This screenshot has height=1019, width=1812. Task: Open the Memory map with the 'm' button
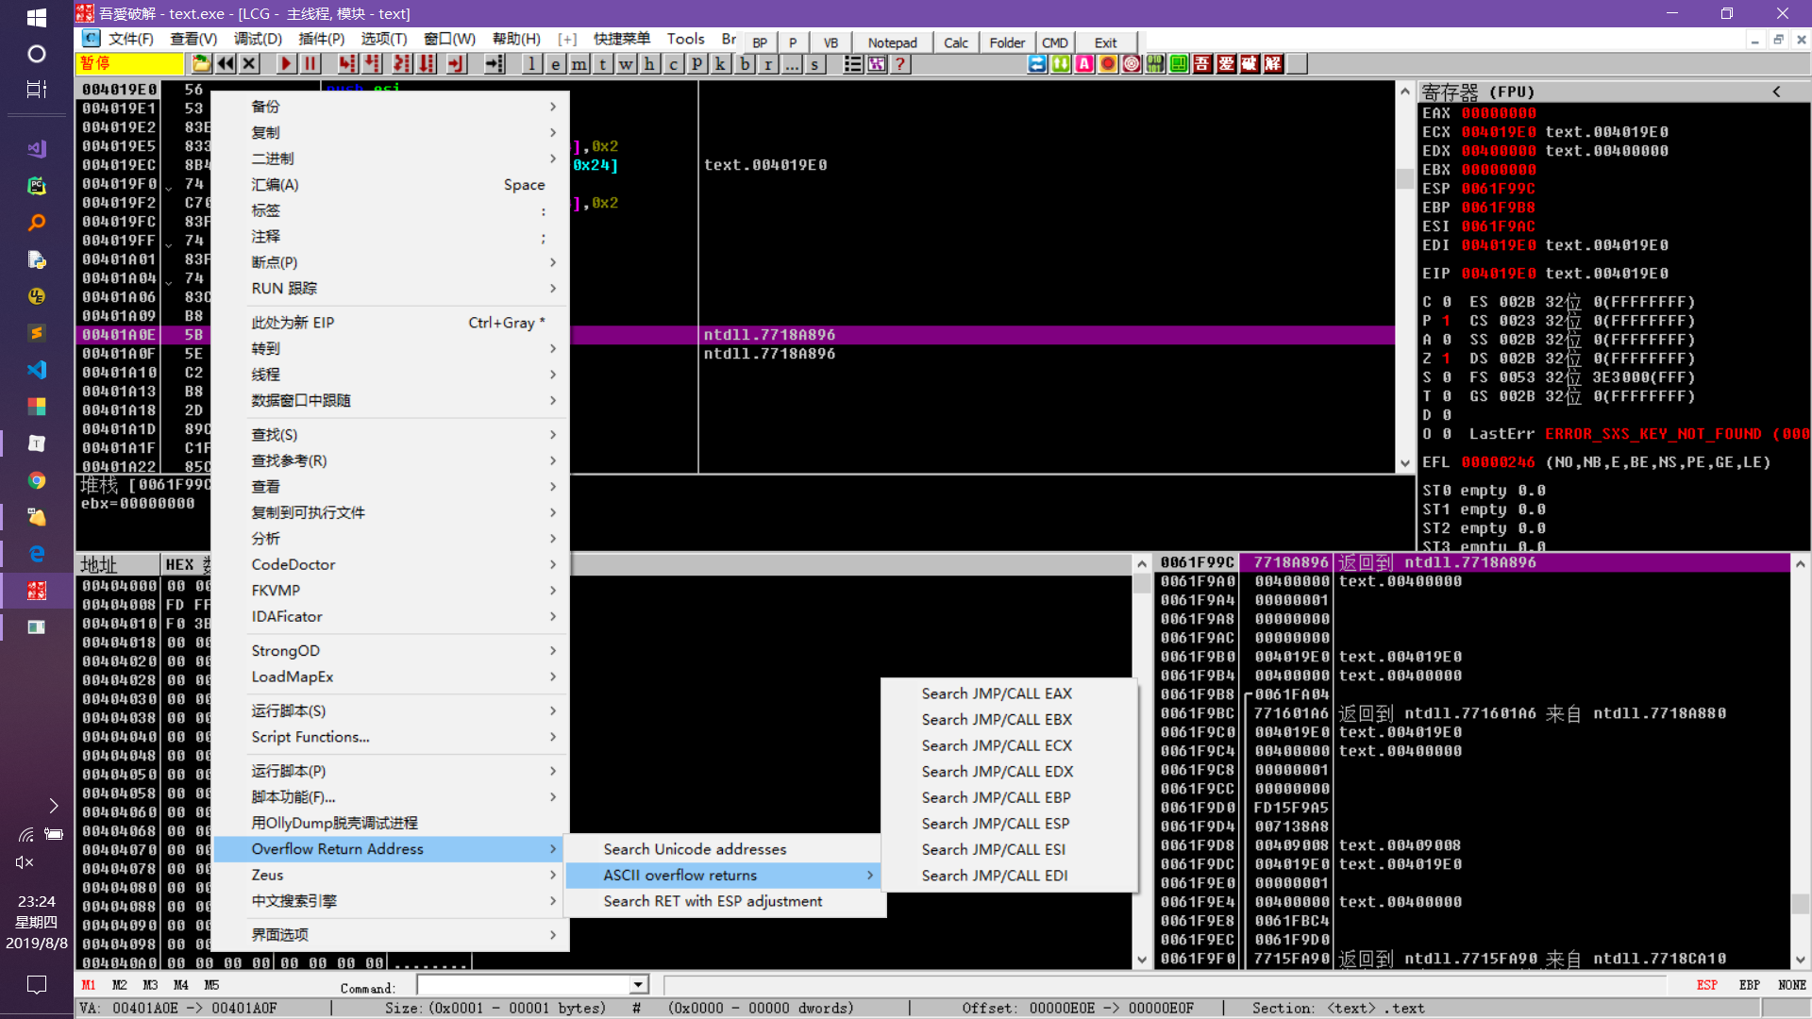click(579, 63)
